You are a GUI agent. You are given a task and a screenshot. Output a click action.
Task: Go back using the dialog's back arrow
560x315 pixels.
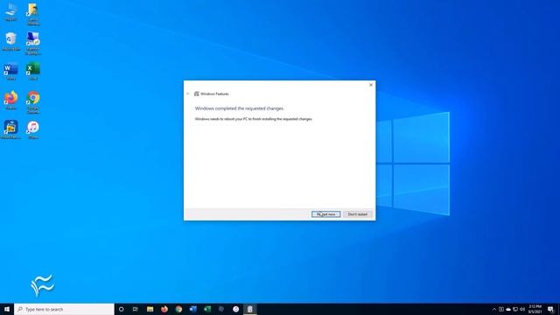pos(188,94)
